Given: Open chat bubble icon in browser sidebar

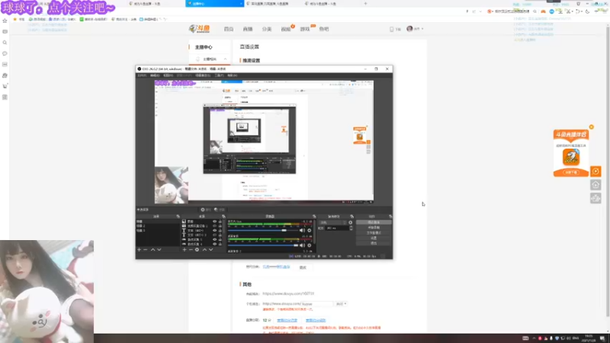Looking at the screenshot, I should (5, 53).
